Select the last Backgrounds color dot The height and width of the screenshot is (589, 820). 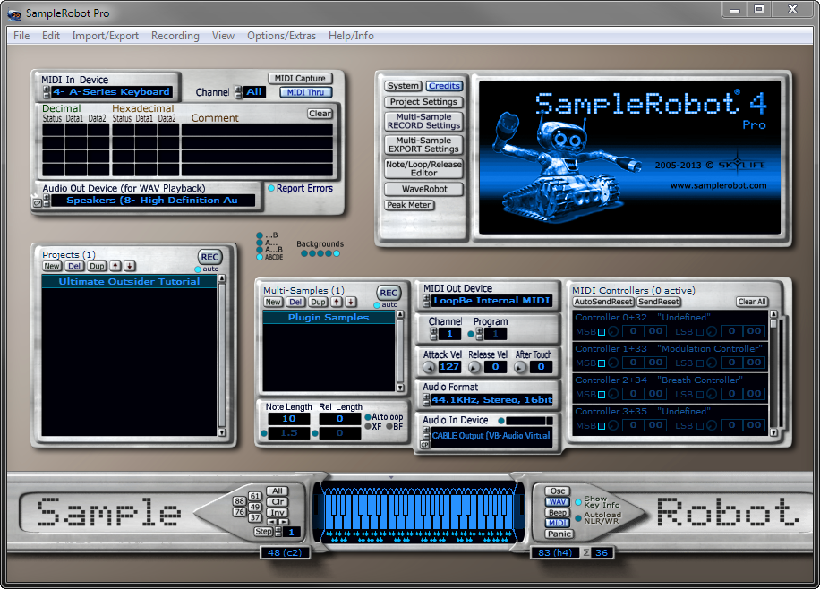pyautogui.click(x=337, y=253)
